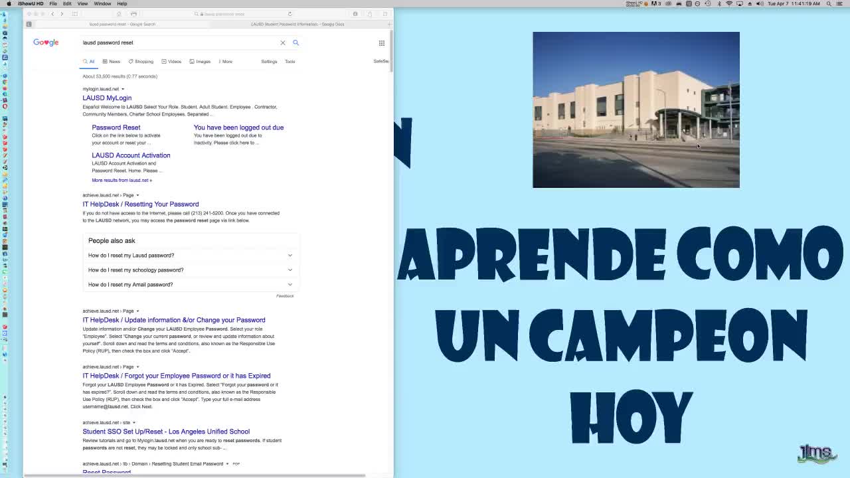Click the eject icon in menu bar

tap(749, 3)
